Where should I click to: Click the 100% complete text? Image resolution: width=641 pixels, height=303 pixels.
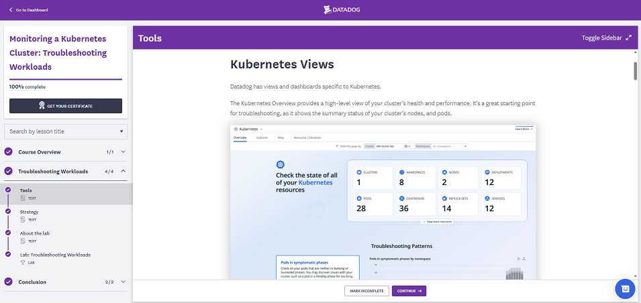coord(28,86)
